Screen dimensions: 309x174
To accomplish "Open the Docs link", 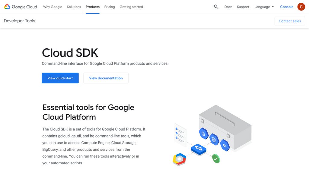I will (228, 7).
